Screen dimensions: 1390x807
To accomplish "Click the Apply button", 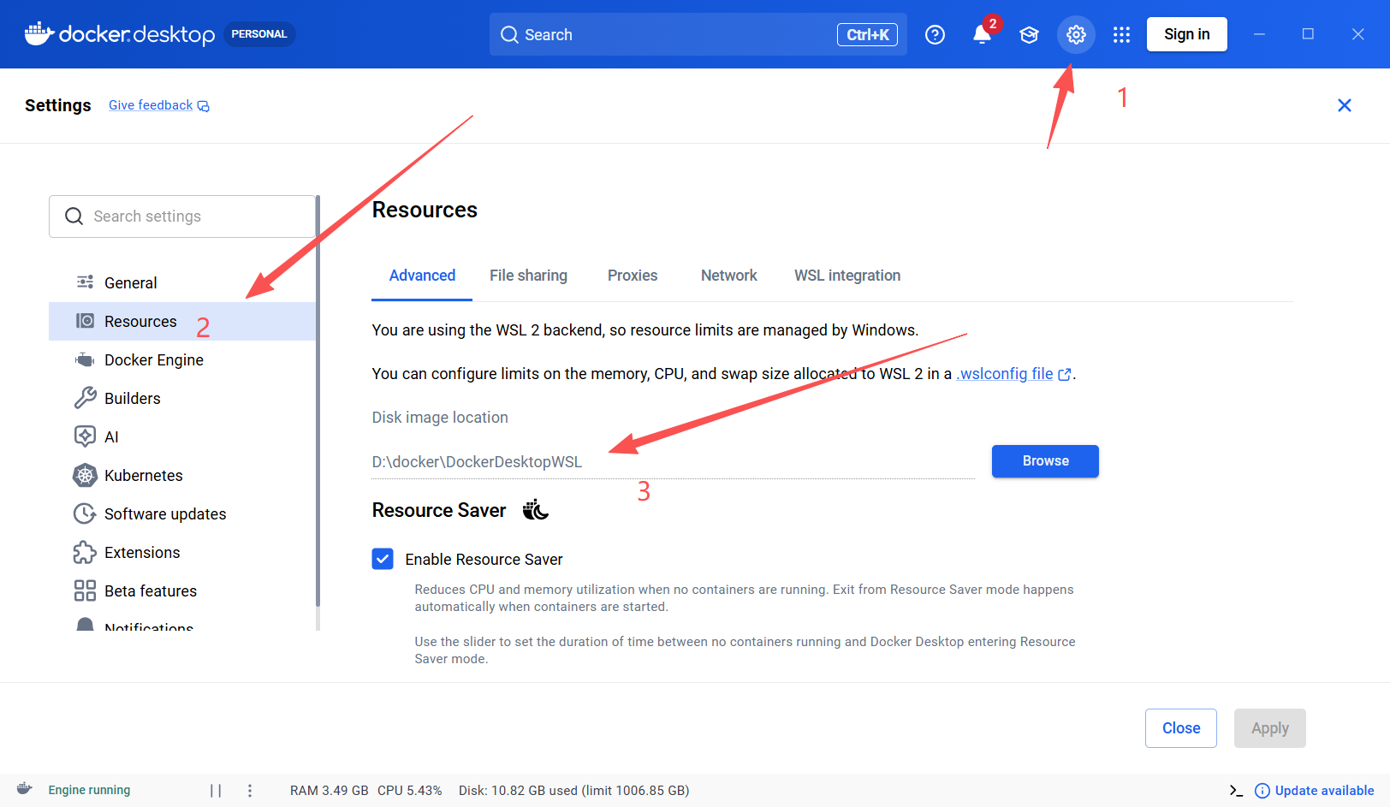I will [x=1270, y=728].
